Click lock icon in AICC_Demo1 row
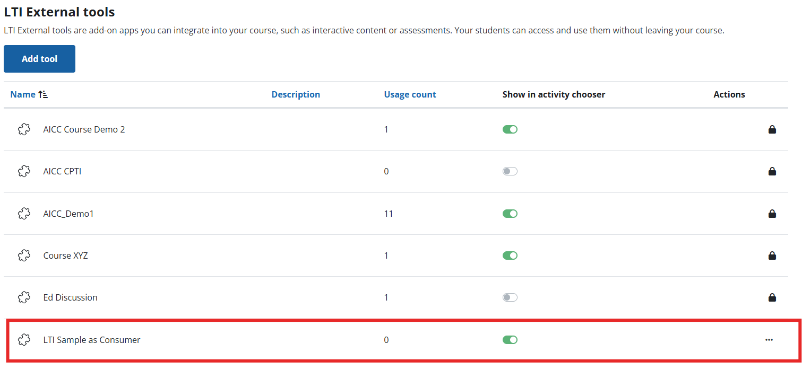802x370 pixels. point(772,214)
